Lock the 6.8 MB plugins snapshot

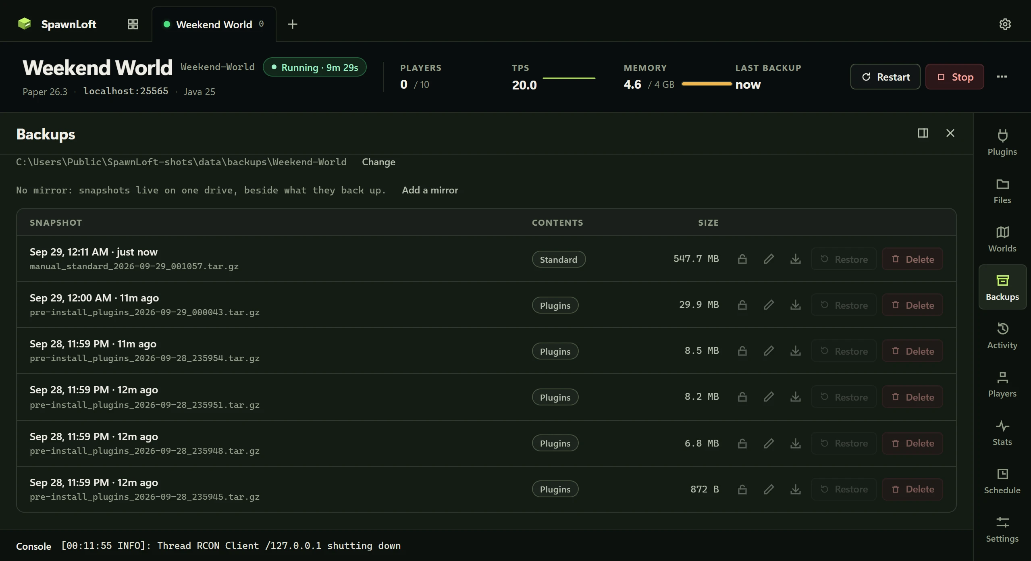coord(742,443)
